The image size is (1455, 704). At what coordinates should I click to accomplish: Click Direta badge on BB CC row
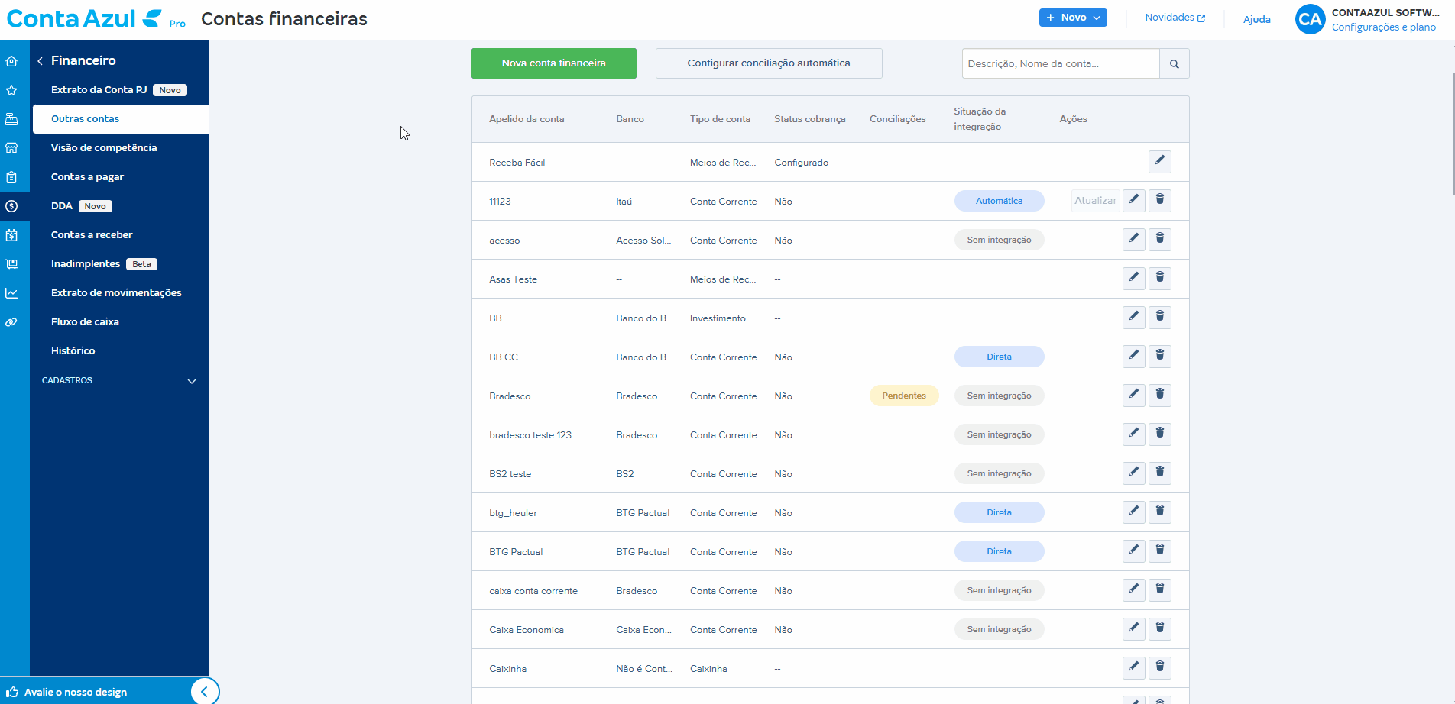point(999,357)
